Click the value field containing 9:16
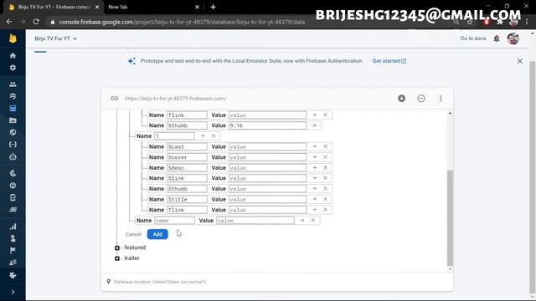This screenshot has width=536, height=301. tap(267, 125)
